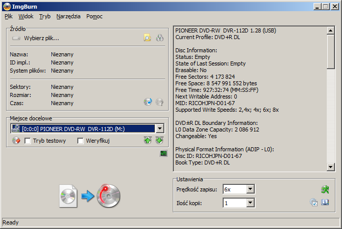342x229 pixels.
Task: Click the L0 Data Zone Capacity line
Action: click(x=217, y=129)
